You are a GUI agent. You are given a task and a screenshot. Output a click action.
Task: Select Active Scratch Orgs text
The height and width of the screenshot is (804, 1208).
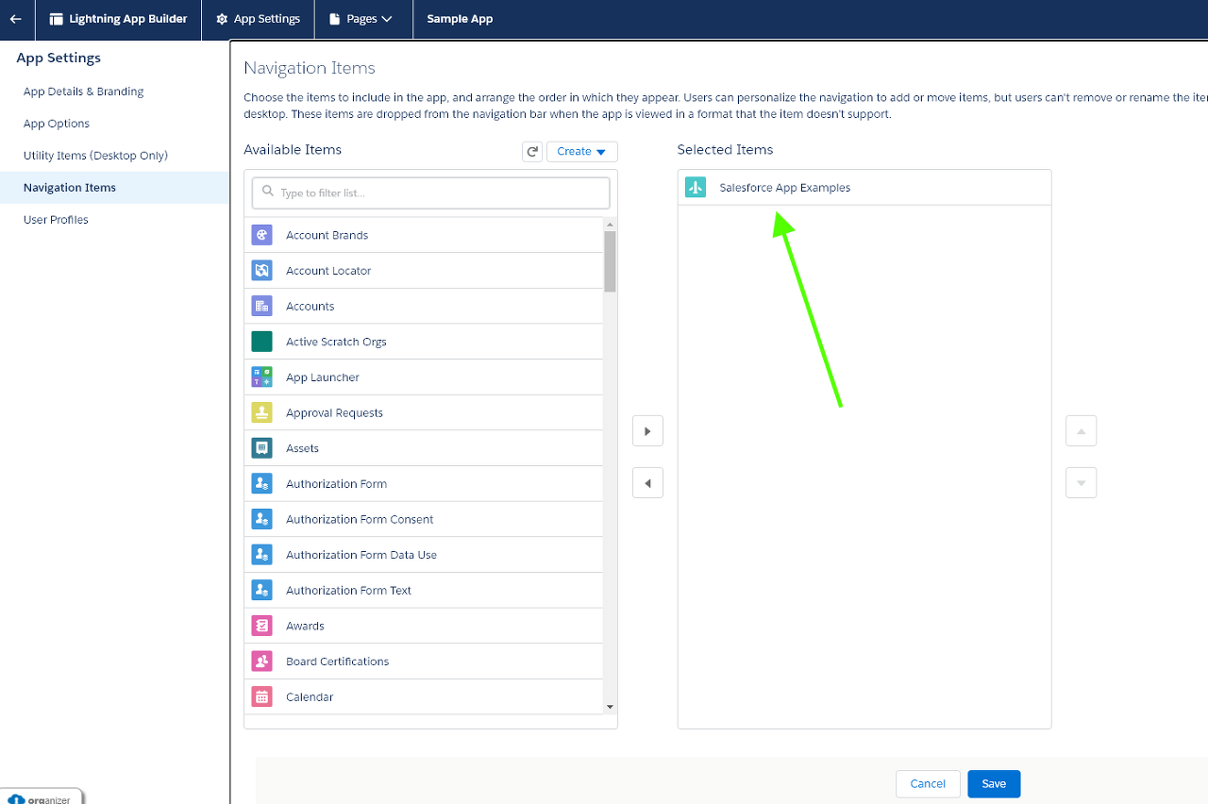(x=336, y=342)
